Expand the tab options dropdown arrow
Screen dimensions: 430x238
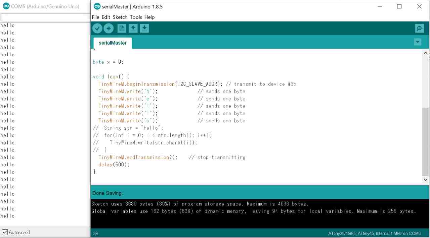click(418, 42)
